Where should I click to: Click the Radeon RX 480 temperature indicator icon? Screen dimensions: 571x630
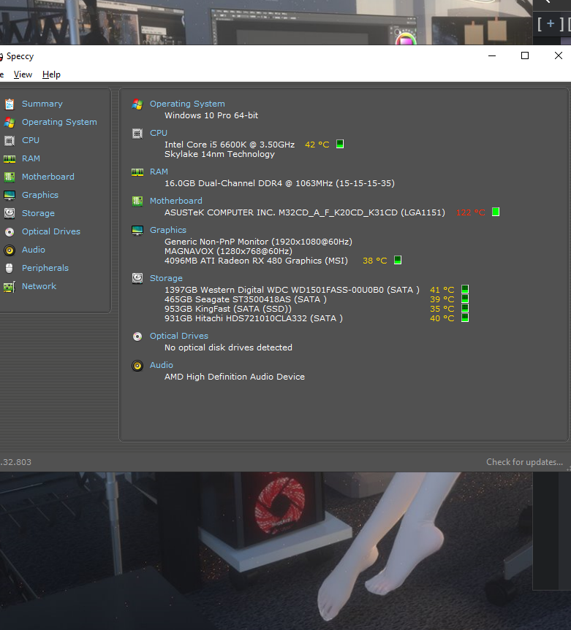(x=398, y=260)
